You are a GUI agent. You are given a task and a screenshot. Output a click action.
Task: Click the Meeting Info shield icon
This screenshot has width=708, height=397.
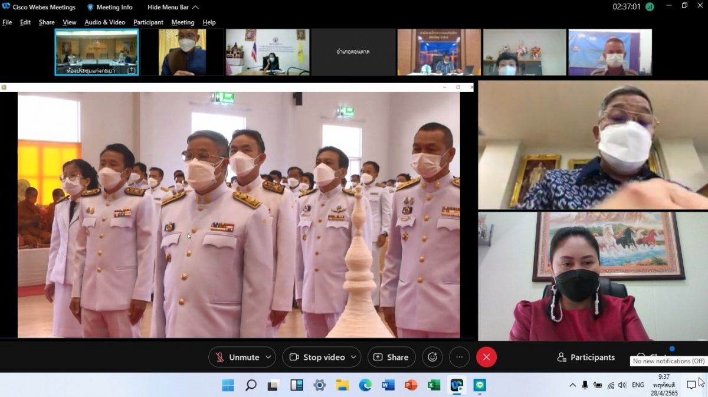point(90,7)
